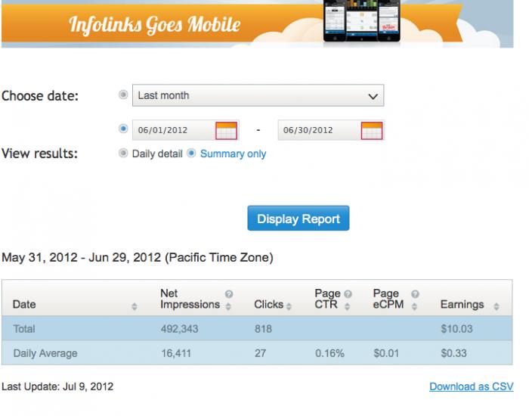529x416 pixels.
Task: Sort table by Date column arrows
Action: 135,306
